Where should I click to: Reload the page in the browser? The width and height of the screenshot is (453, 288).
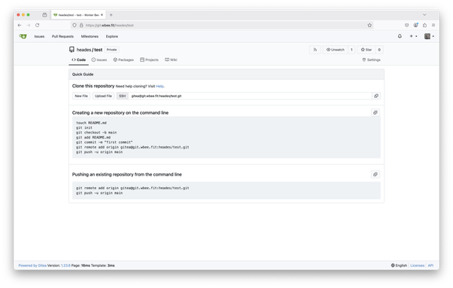pyautogui.click(x=38, y=25)
